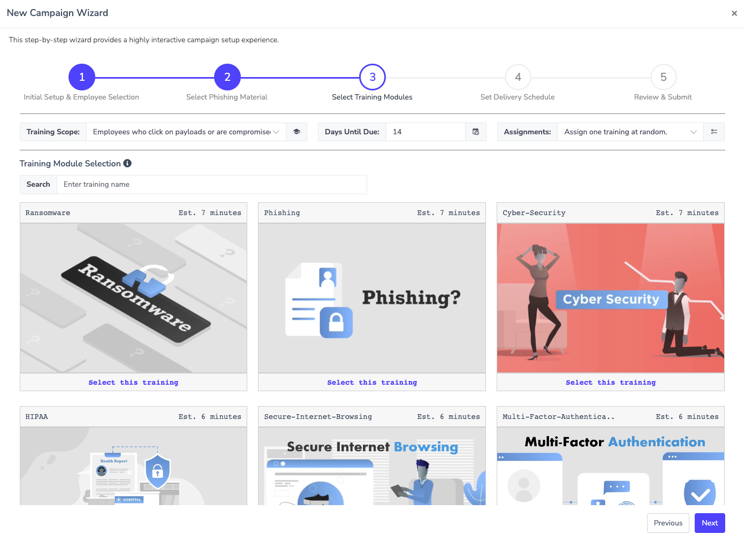Select the Ransomware training link
745x549 pixels.
coord(133,383)
